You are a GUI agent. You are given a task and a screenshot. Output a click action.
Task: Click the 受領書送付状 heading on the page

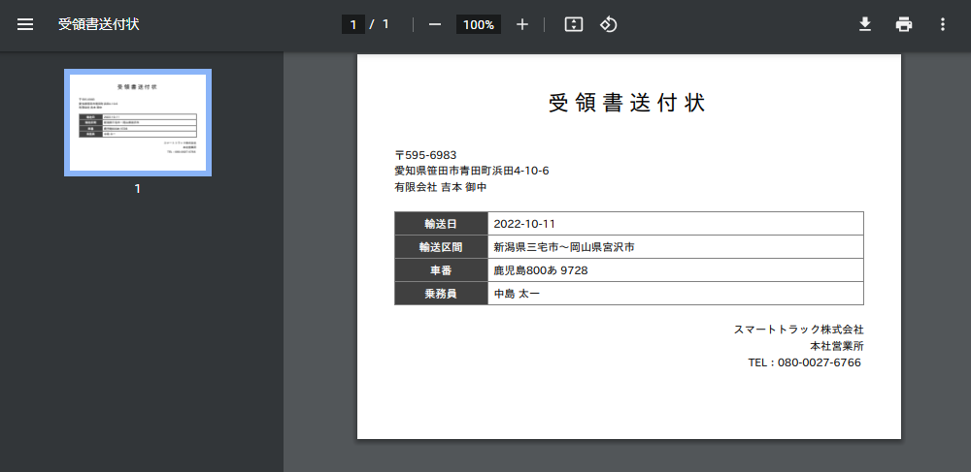tap(628, 104)
